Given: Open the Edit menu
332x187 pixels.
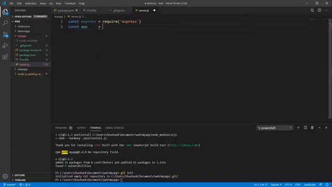Looking at the screenshot, I should pos(19,4).
